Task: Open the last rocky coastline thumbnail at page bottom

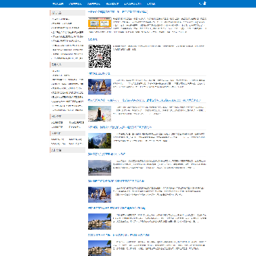Action: point(100,248)
